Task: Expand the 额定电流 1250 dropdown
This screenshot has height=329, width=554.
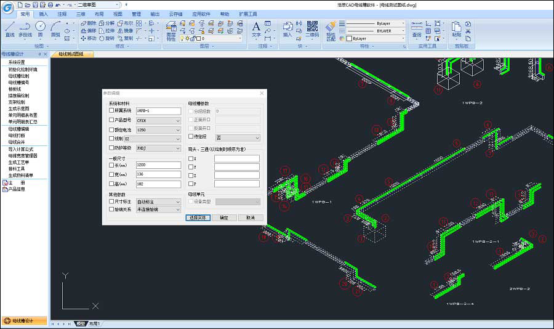Action: point(178,129)
